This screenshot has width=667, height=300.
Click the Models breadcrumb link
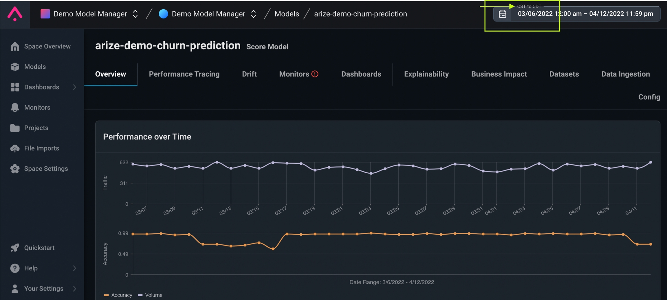pos(287,14)
